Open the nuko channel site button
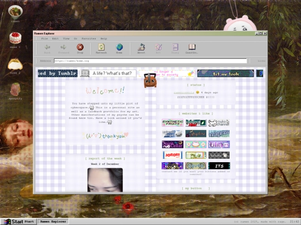This screenshot has width=301, height=225. pyautogui.click(x=219, y=123)
